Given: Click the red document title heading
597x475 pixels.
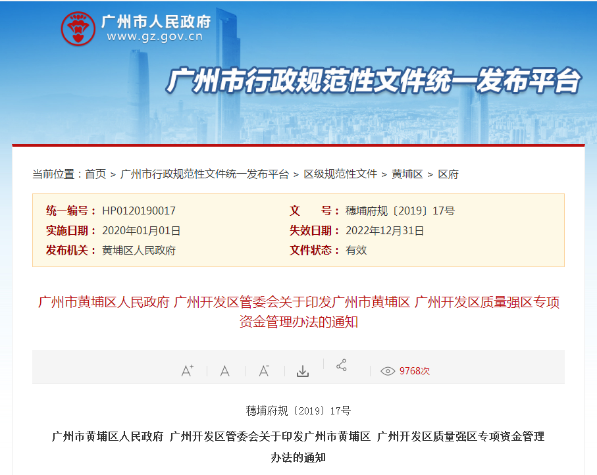Looking at the screenshot, I should click(x=299, y=312).
